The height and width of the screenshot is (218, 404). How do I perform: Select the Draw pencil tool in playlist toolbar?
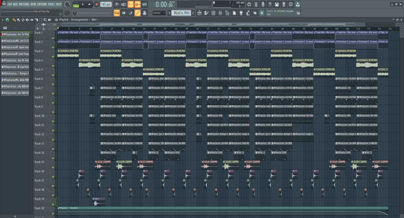pos(14,20)
